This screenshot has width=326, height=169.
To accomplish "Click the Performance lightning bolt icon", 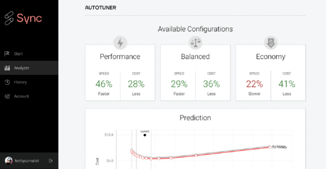I will pyautogui.click(x=120, y=42).
